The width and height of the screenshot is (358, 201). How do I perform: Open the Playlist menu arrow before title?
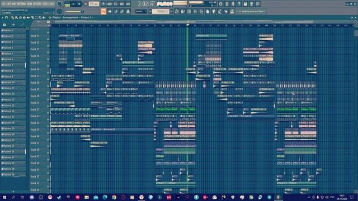click(x=50, y=17)
